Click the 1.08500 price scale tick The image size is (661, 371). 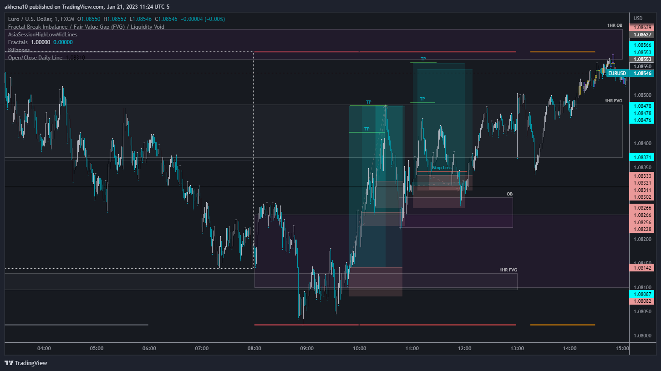642,95
